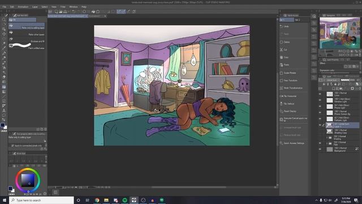Select the Zoom magnifier tool
The width and height of the screenshot is (362, 204).
(x=4, y=20)
